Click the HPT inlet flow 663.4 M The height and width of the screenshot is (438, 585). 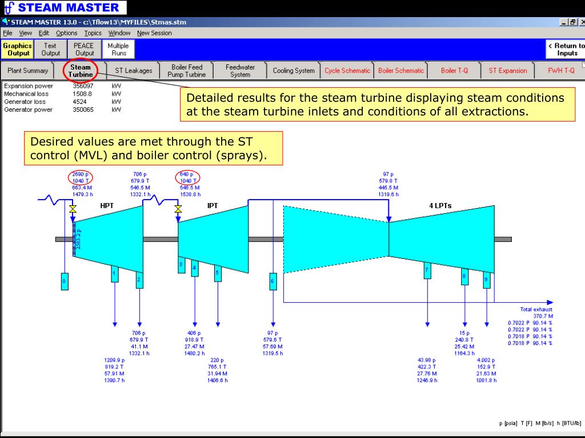(82, 187)
